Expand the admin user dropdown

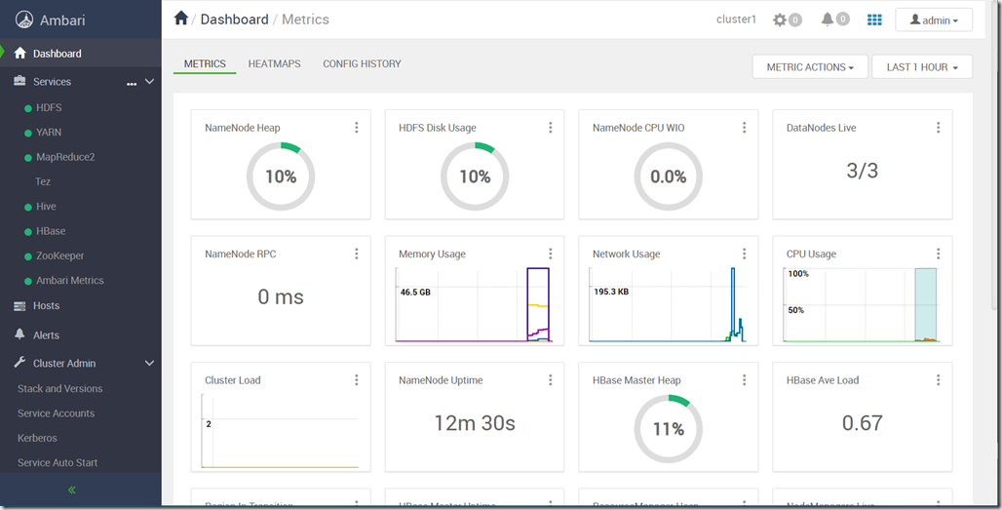coord(934,20)
